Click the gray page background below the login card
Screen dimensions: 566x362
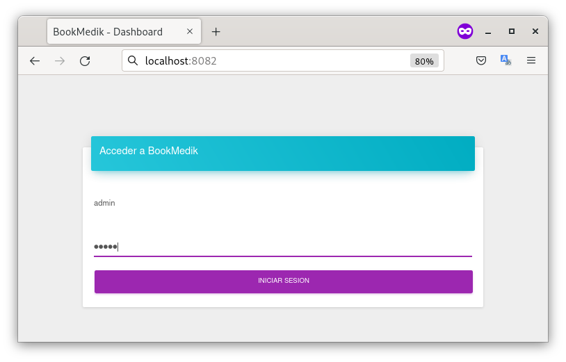[282, 325]
